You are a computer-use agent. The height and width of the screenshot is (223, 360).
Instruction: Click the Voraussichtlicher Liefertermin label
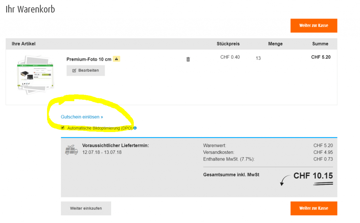click(x=115, y=145)
